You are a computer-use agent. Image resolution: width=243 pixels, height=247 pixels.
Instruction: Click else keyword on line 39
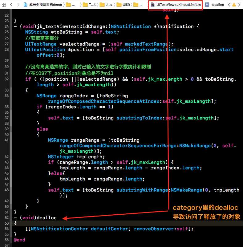pyautogui.click(x=42, y=129)
